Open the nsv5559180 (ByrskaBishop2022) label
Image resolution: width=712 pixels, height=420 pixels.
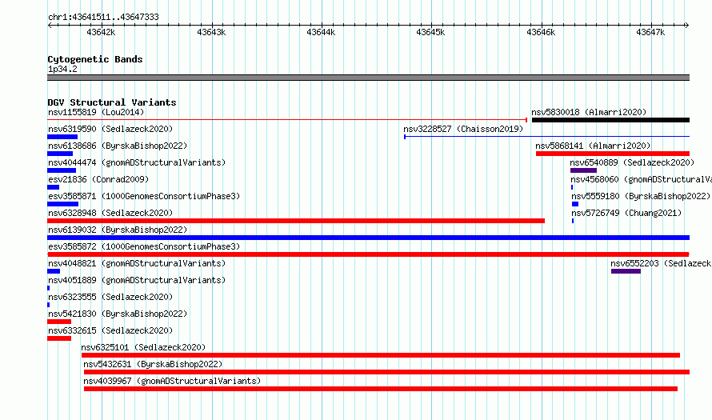click(641, 196)
